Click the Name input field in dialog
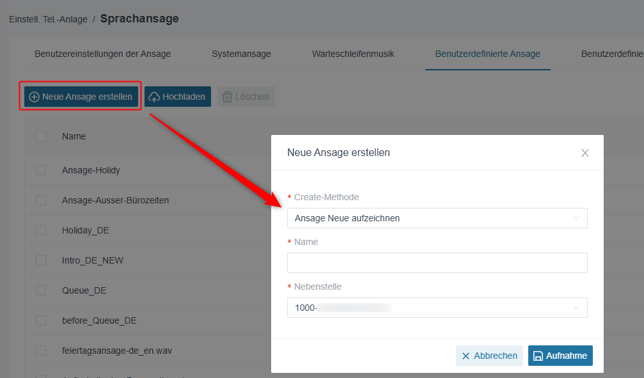The height and width of the screenshot is (378, 644). (437, 263)
